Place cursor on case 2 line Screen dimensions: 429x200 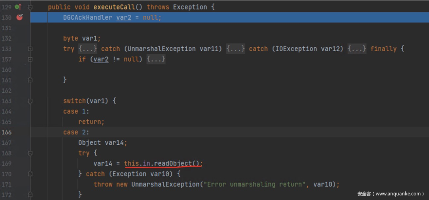click(228, 132)
